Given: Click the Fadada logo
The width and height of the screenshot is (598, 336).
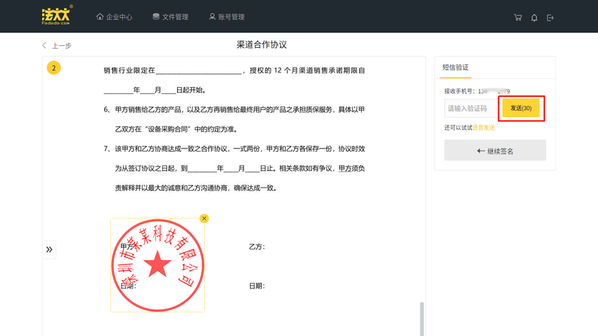Looking at the screenshot, I should tap(57, 16).
